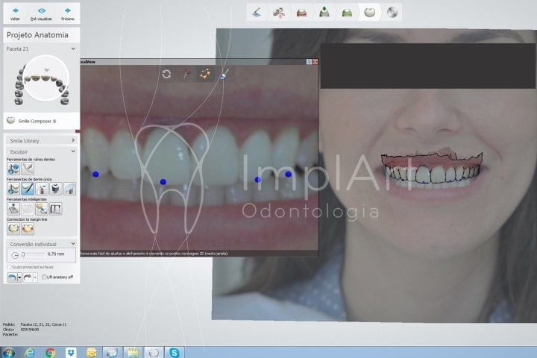Click the blue alignment point on the central incisor

coord(163,182)
